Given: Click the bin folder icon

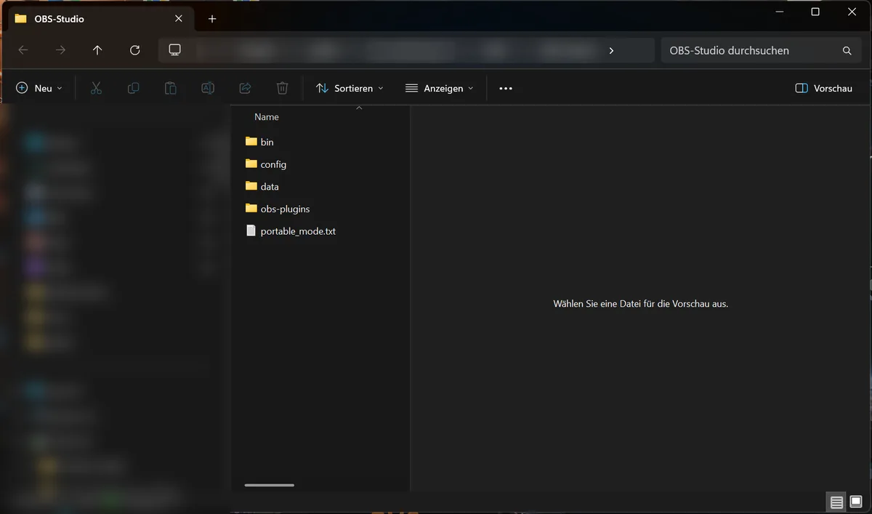Looking at the screenshot, I should [251, 141].
